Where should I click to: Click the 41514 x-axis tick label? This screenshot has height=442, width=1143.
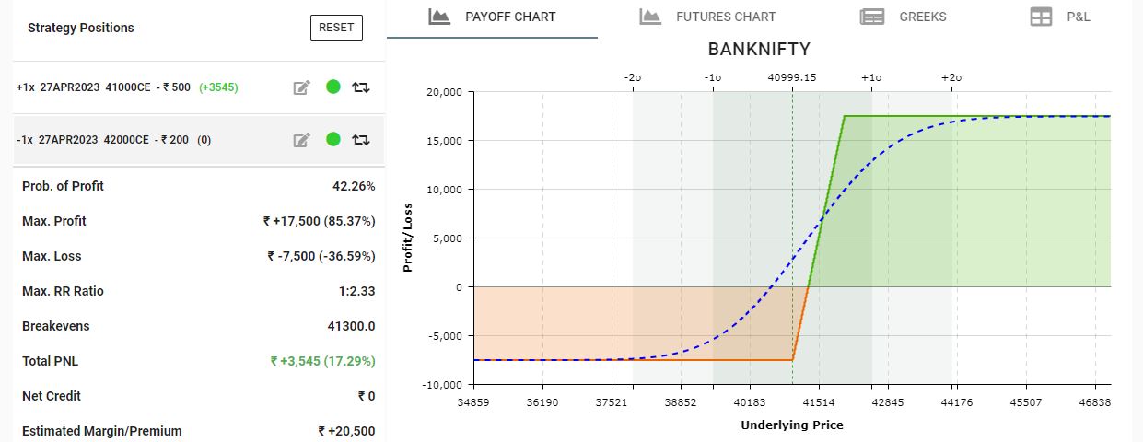coord(819,402)
